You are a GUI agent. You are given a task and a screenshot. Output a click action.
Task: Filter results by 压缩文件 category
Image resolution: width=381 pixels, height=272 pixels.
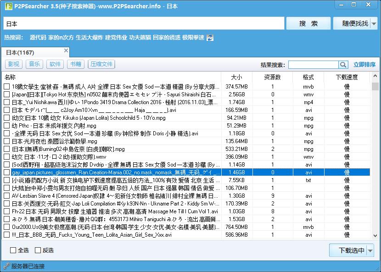[101, 64]
